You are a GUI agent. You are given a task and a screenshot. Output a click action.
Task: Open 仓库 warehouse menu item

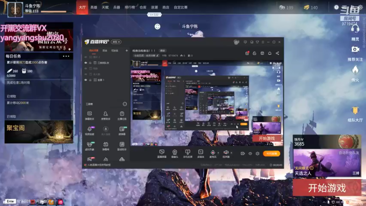tap(143, 7)
